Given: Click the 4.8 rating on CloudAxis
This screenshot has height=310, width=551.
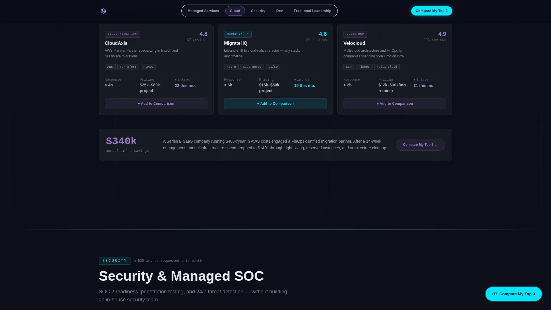Looking at the screenshot, I should click(x=203, y=34).
